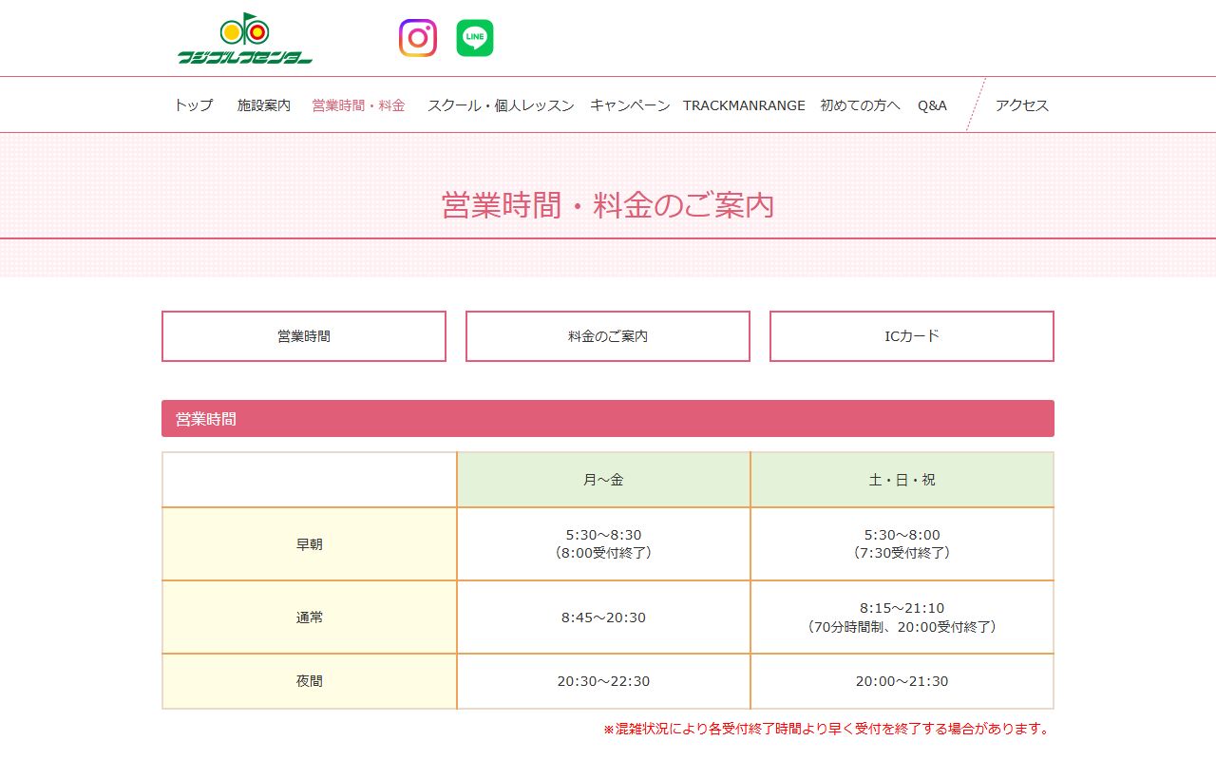
Task: Open キャンペーン navigation link
Action: [x=630, y=105]
